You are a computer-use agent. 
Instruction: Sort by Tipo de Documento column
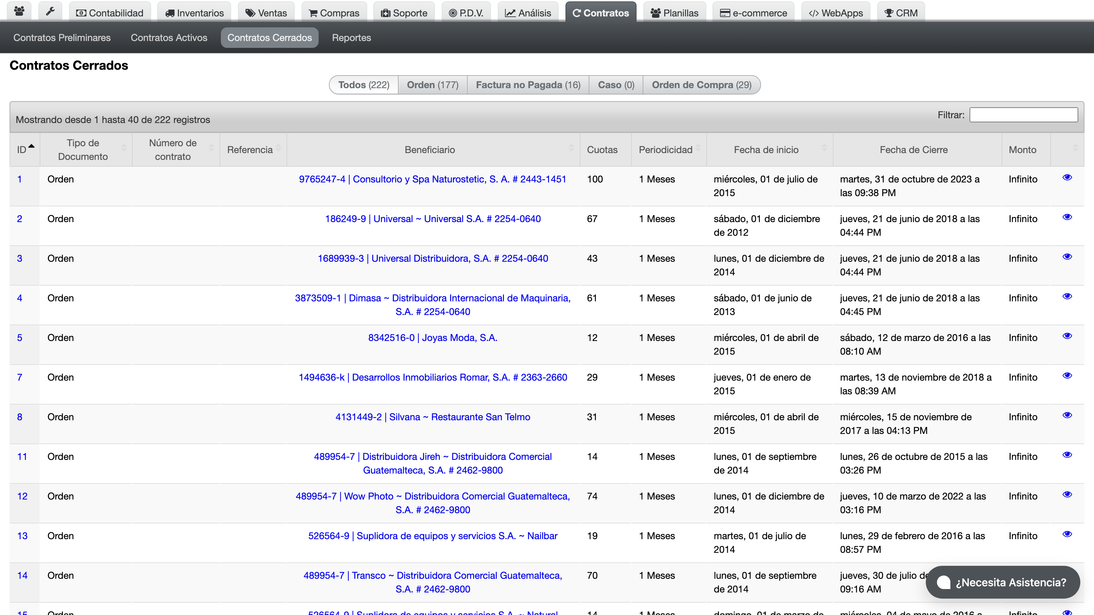point(86,149)
